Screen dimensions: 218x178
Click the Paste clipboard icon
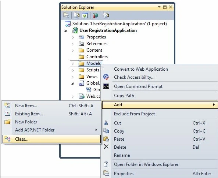pos(106,139)
